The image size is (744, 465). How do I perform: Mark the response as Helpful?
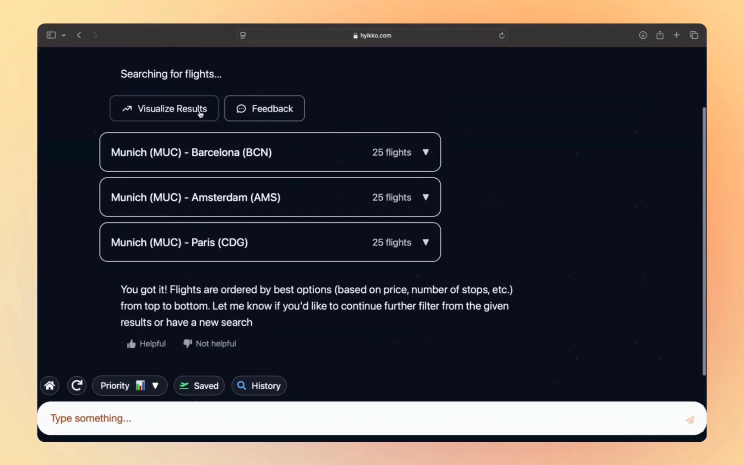click(x=146, y=344)
